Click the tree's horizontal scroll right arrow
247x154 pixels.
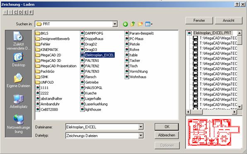(235, 112)
